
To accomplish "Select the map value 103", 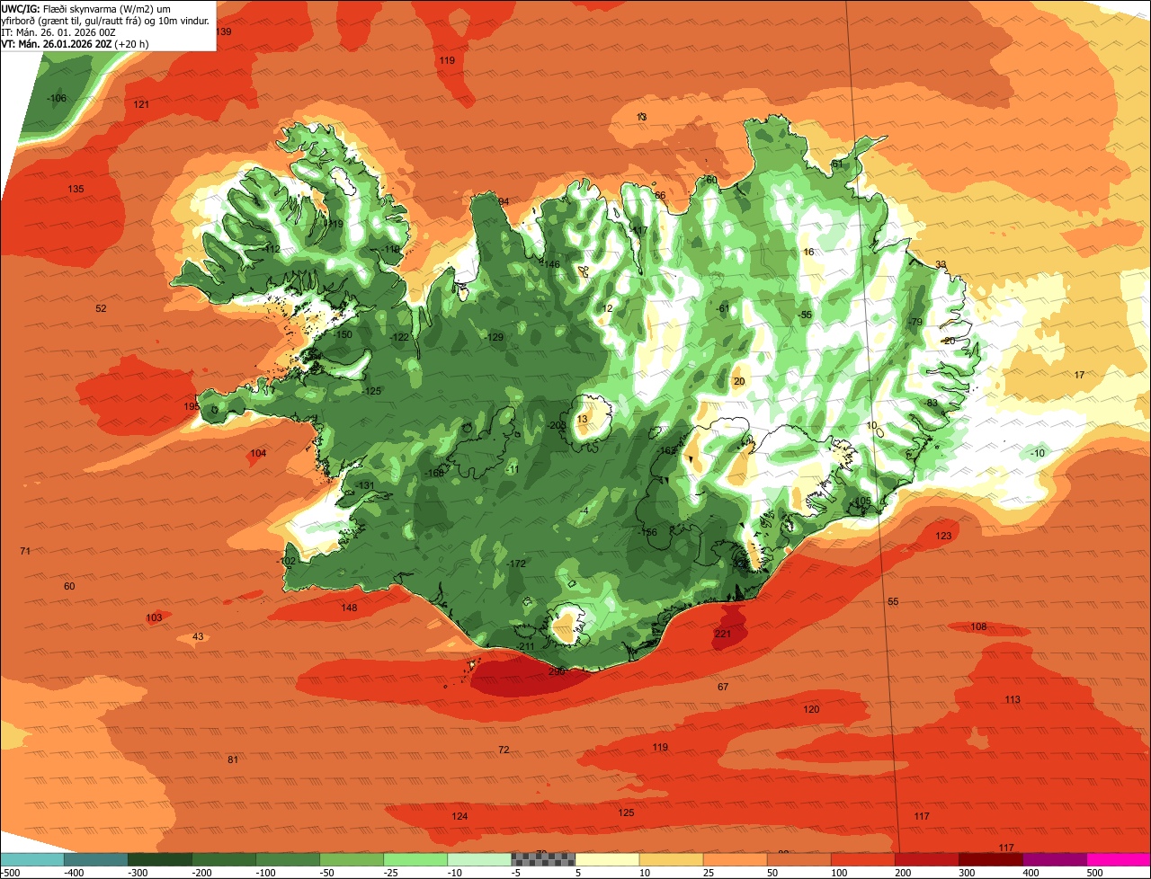I will tap(154, 617).
